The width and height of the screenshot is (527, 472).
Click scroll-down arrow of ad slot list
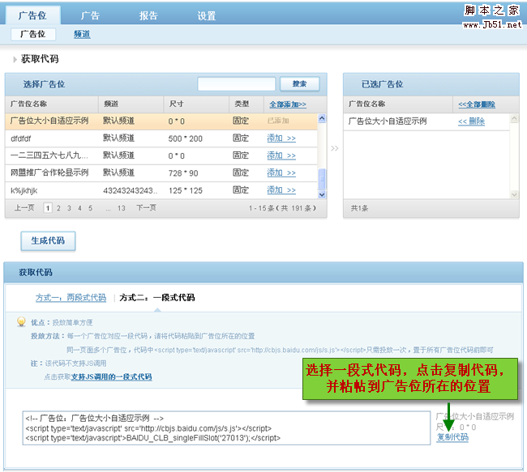coord(322,194)
